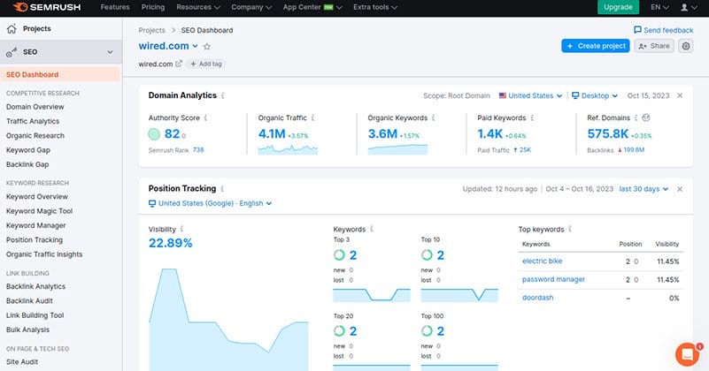Viewport: 709px width, 371px height.
Task: Click the 575.8K referring domains value
Action: pyautogui.click(x=608, y=134)
